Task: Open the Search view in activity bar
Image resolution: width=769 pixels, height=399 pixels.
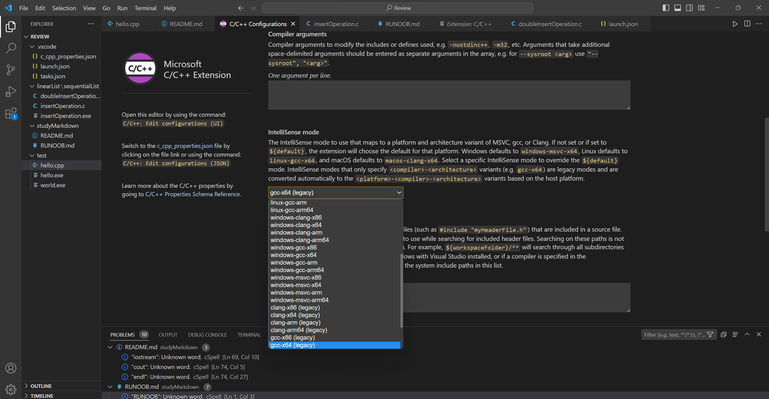Action: pos(11,48)
